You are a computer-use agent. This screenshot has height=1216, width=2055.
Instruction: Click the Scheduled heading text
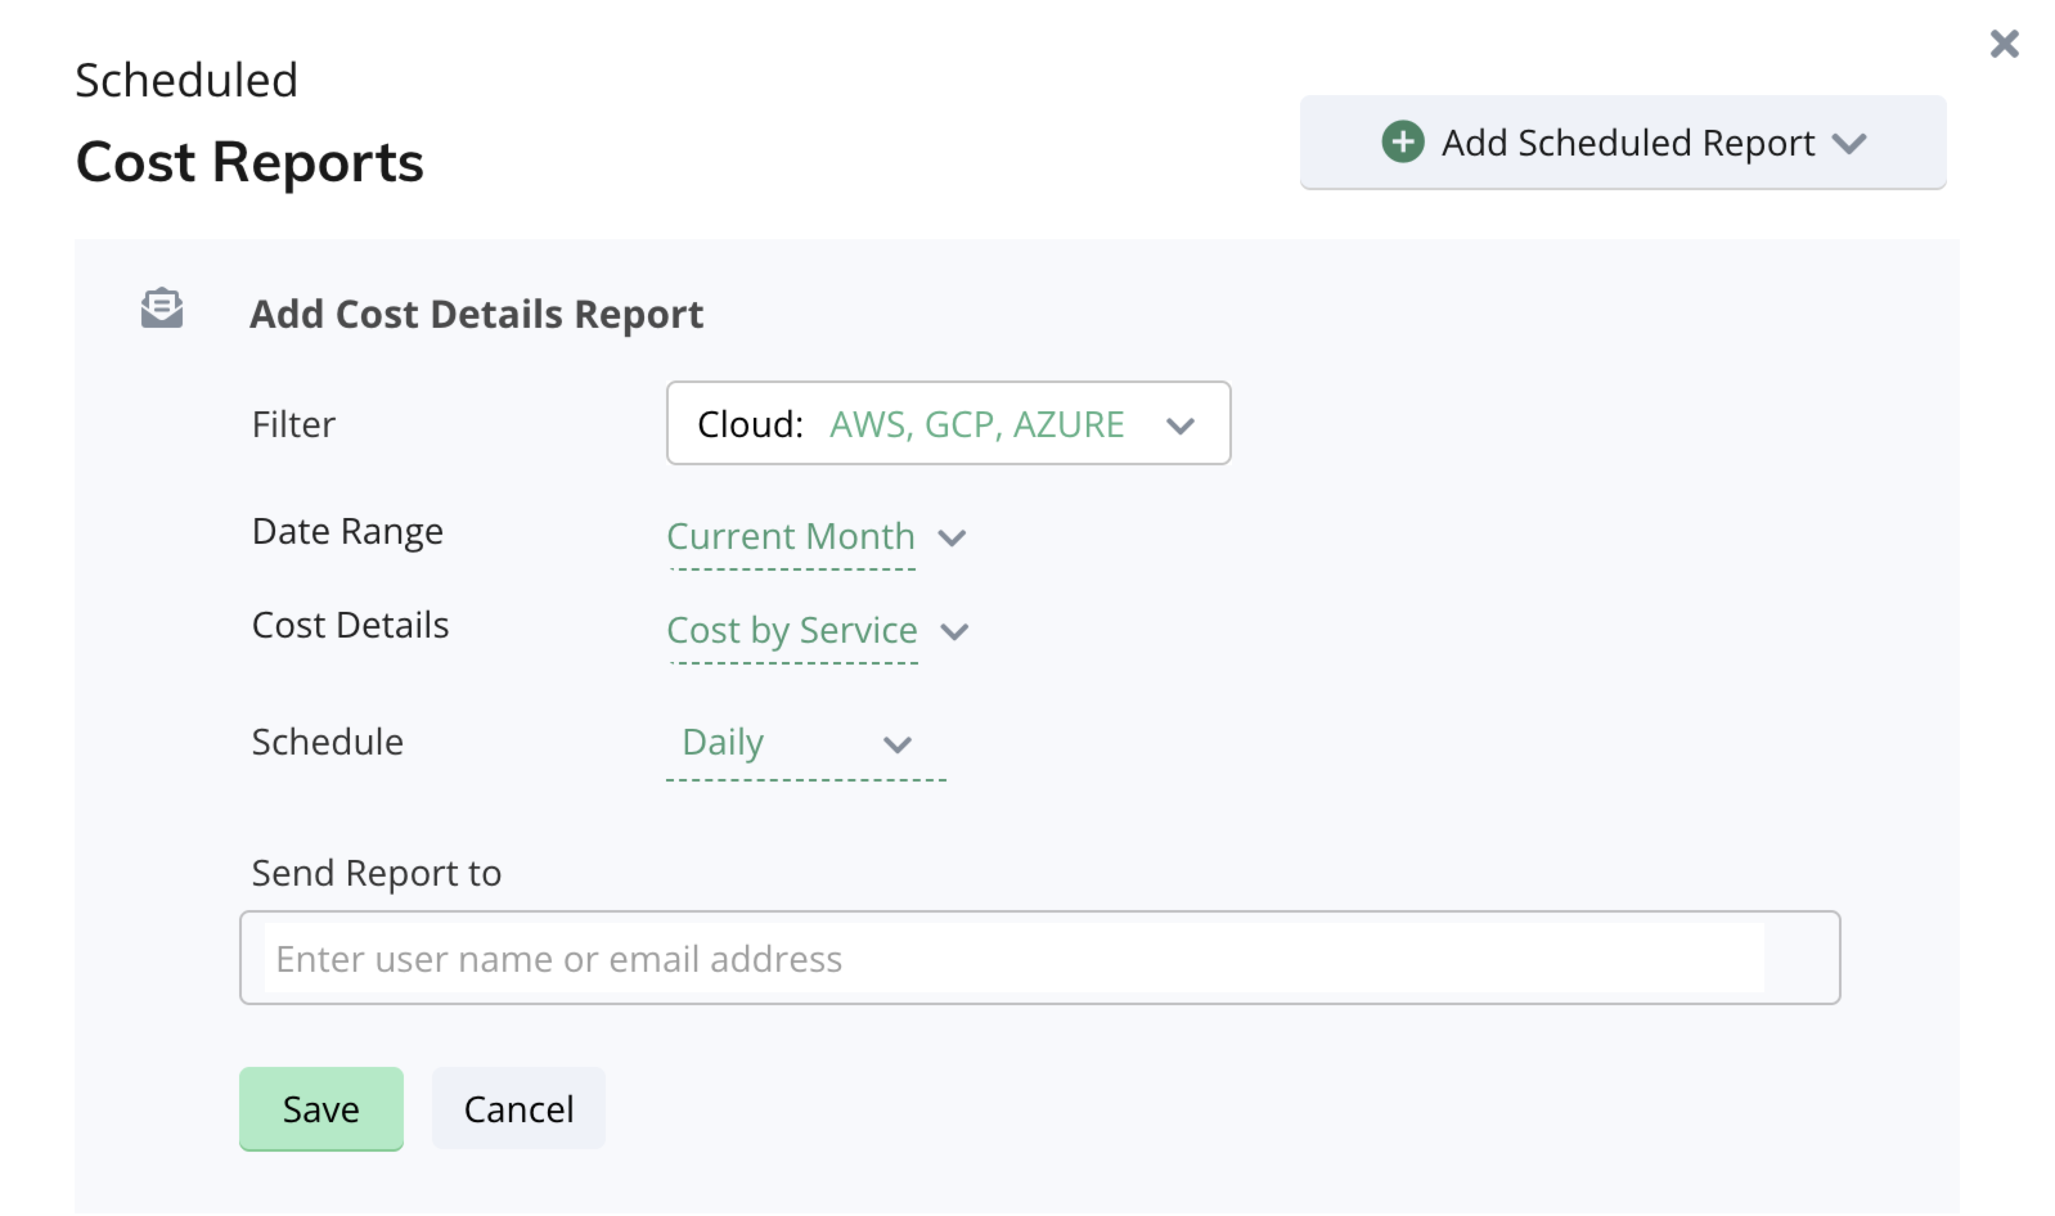pyautogui.click(x=187, y=80)
